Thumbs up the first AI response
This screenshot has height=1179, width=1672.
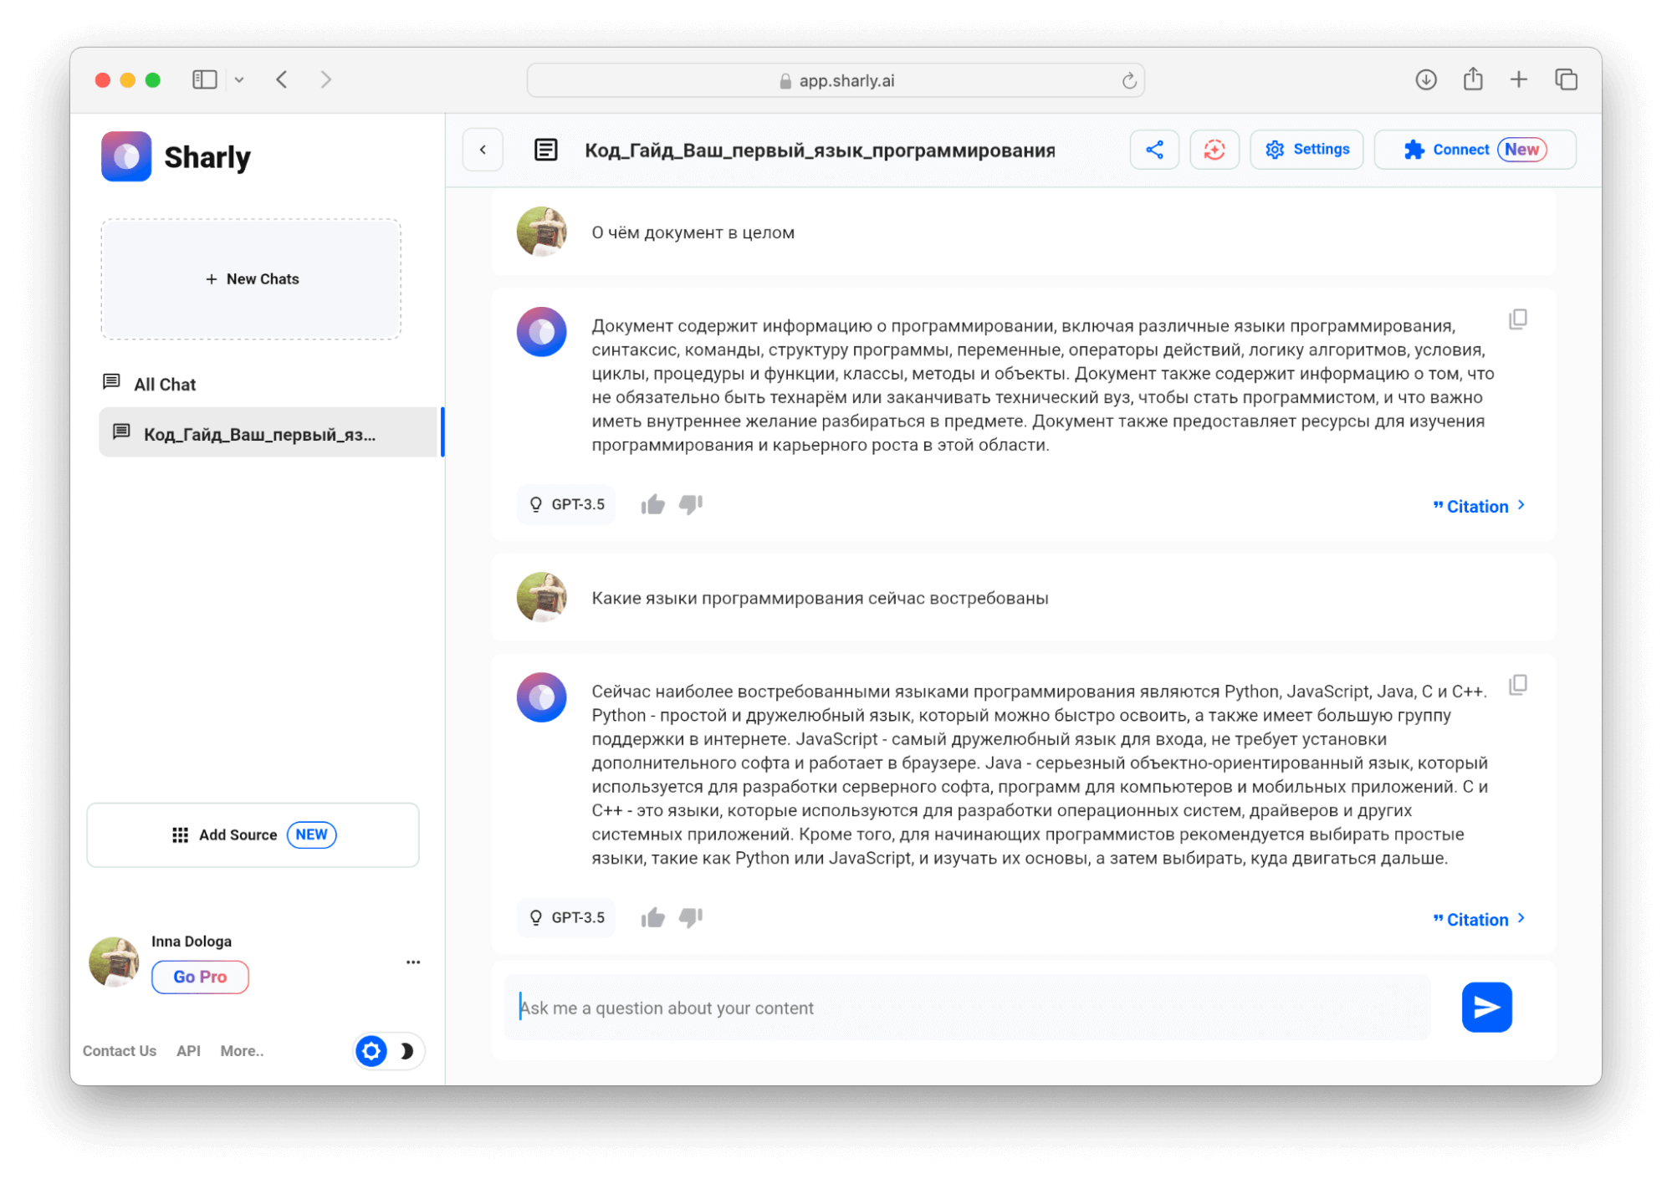652,504
